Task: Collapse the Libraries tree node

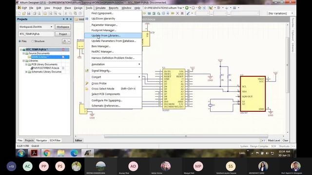Action: (24, 61)
